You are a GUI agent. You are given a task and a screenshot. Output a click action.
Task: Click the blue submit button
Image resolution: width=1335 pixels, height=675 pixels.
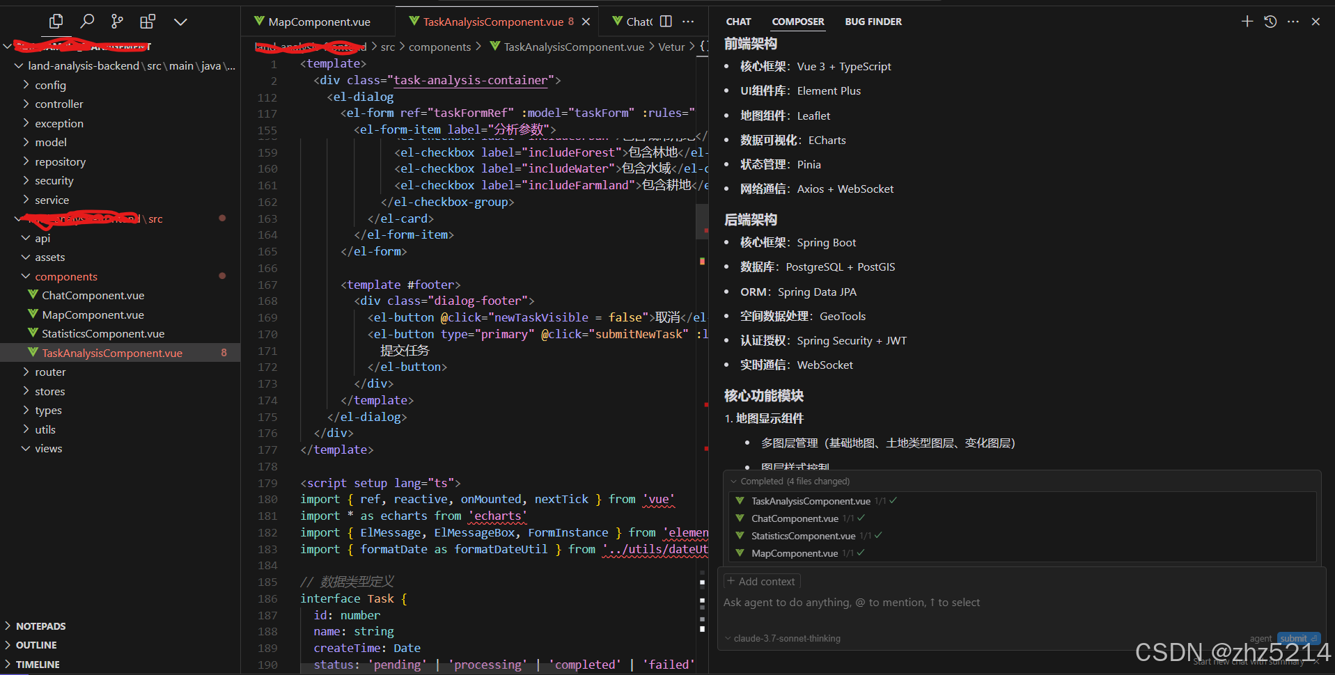pyautogui.click(x=1298, y=638)
